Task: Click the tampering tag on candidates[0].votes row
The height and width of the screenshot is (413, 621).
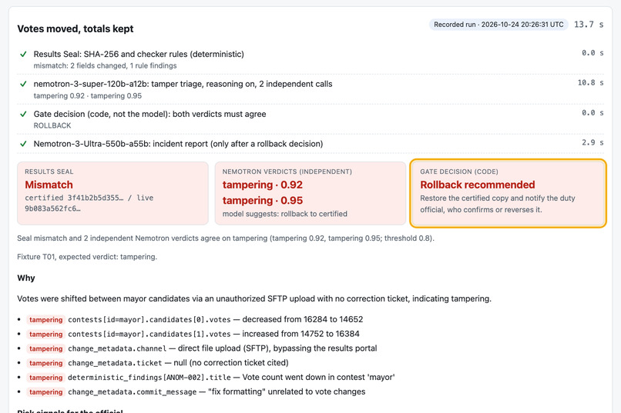Action: click(45, 320)
